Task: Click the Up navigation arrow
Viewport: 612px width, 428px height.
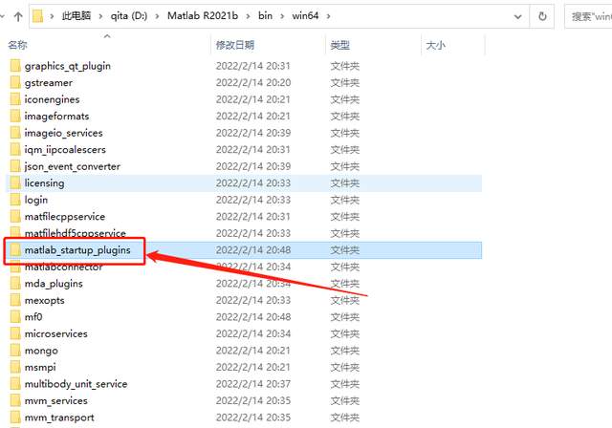Action: [18, 16]
